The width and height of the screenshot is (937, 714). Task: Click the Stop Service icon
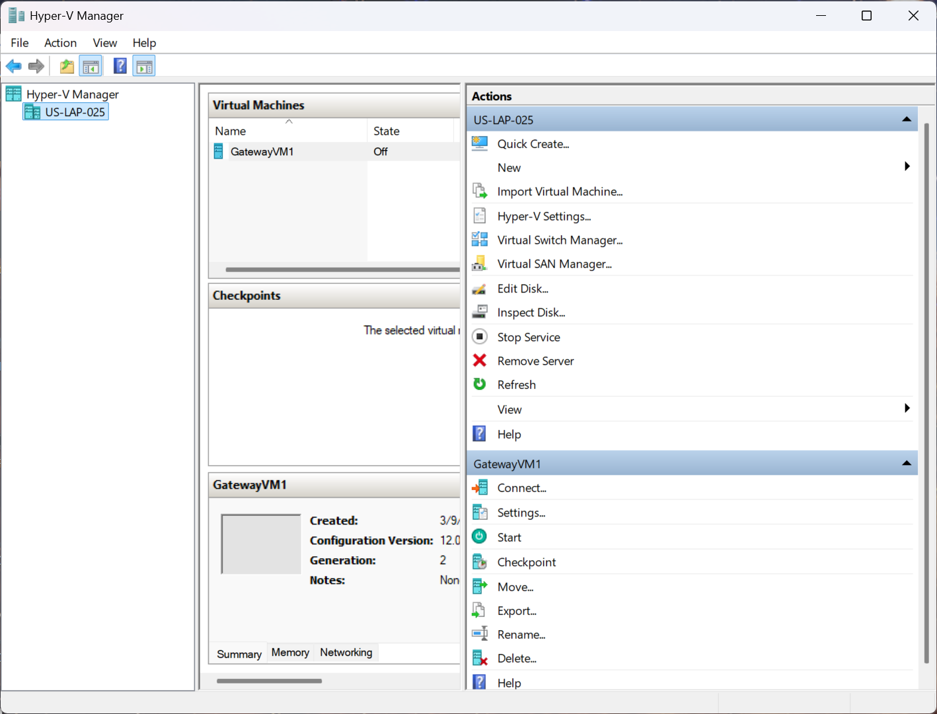coord(480,337)
